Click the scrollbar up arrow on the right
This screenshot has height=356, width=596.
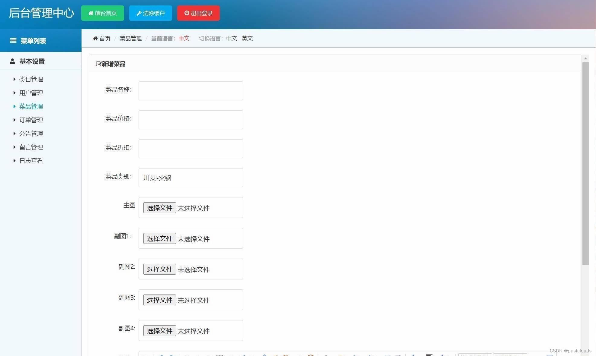coord(585,58)
